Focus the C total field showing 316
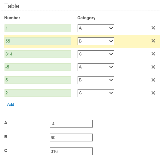The width and height of the screenshot is (160, 158). coord(71,151)
